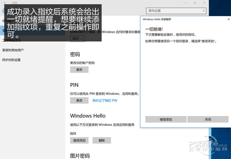Click the 密码 section heading
Screen dimensions: 231x159
click(x=75, y=55)
